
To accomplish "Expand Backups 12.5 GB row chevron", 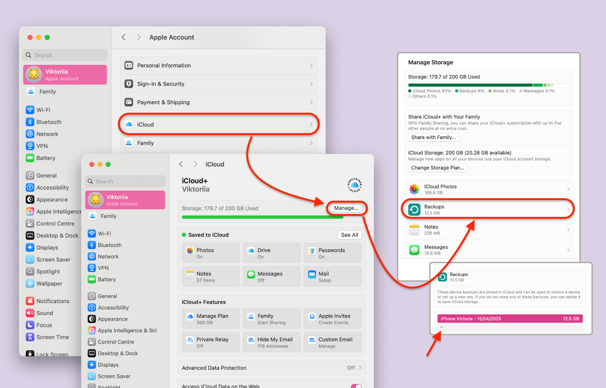I will [x=569, y=209].
